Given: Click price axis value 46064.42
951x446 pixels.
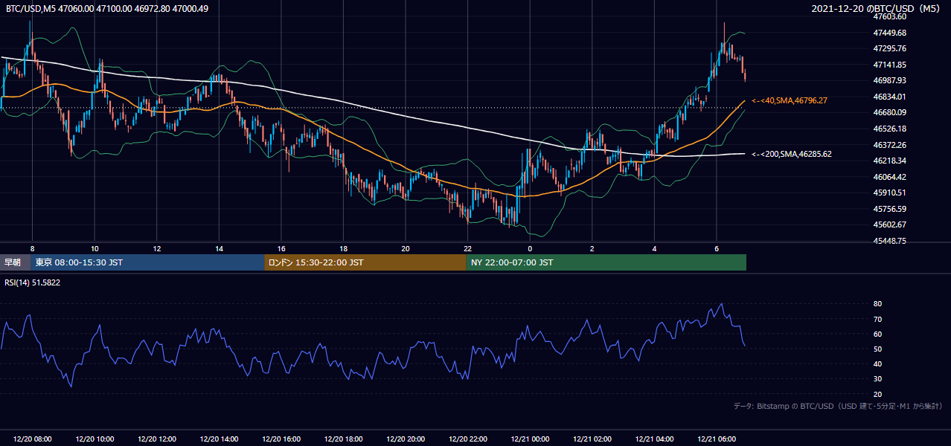Looking at the screenshot, I should (x=890, y=177).
